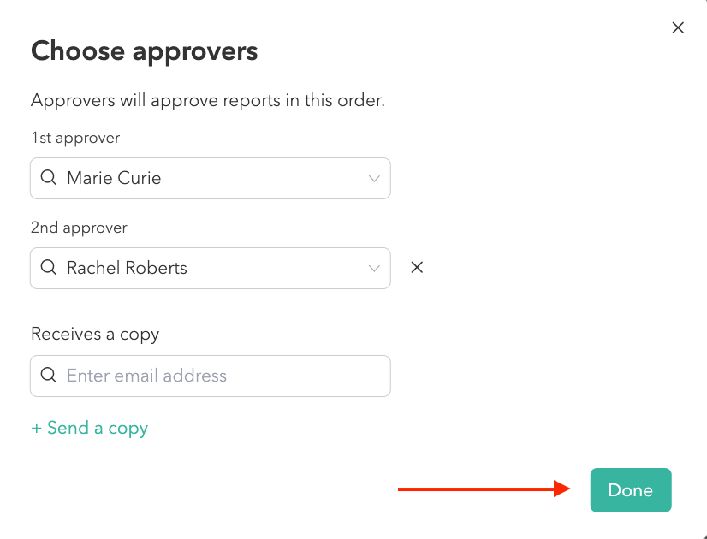Click the Send a copy link
The height and width of the screenshot is (539, 707).
point(97,429)
